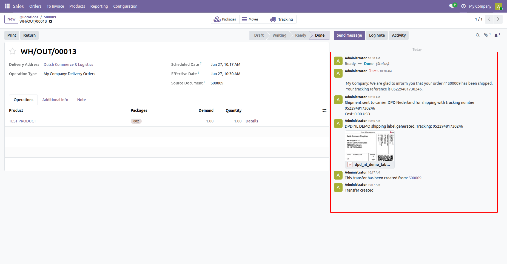Click the Return button

click(x=29, y=35)
